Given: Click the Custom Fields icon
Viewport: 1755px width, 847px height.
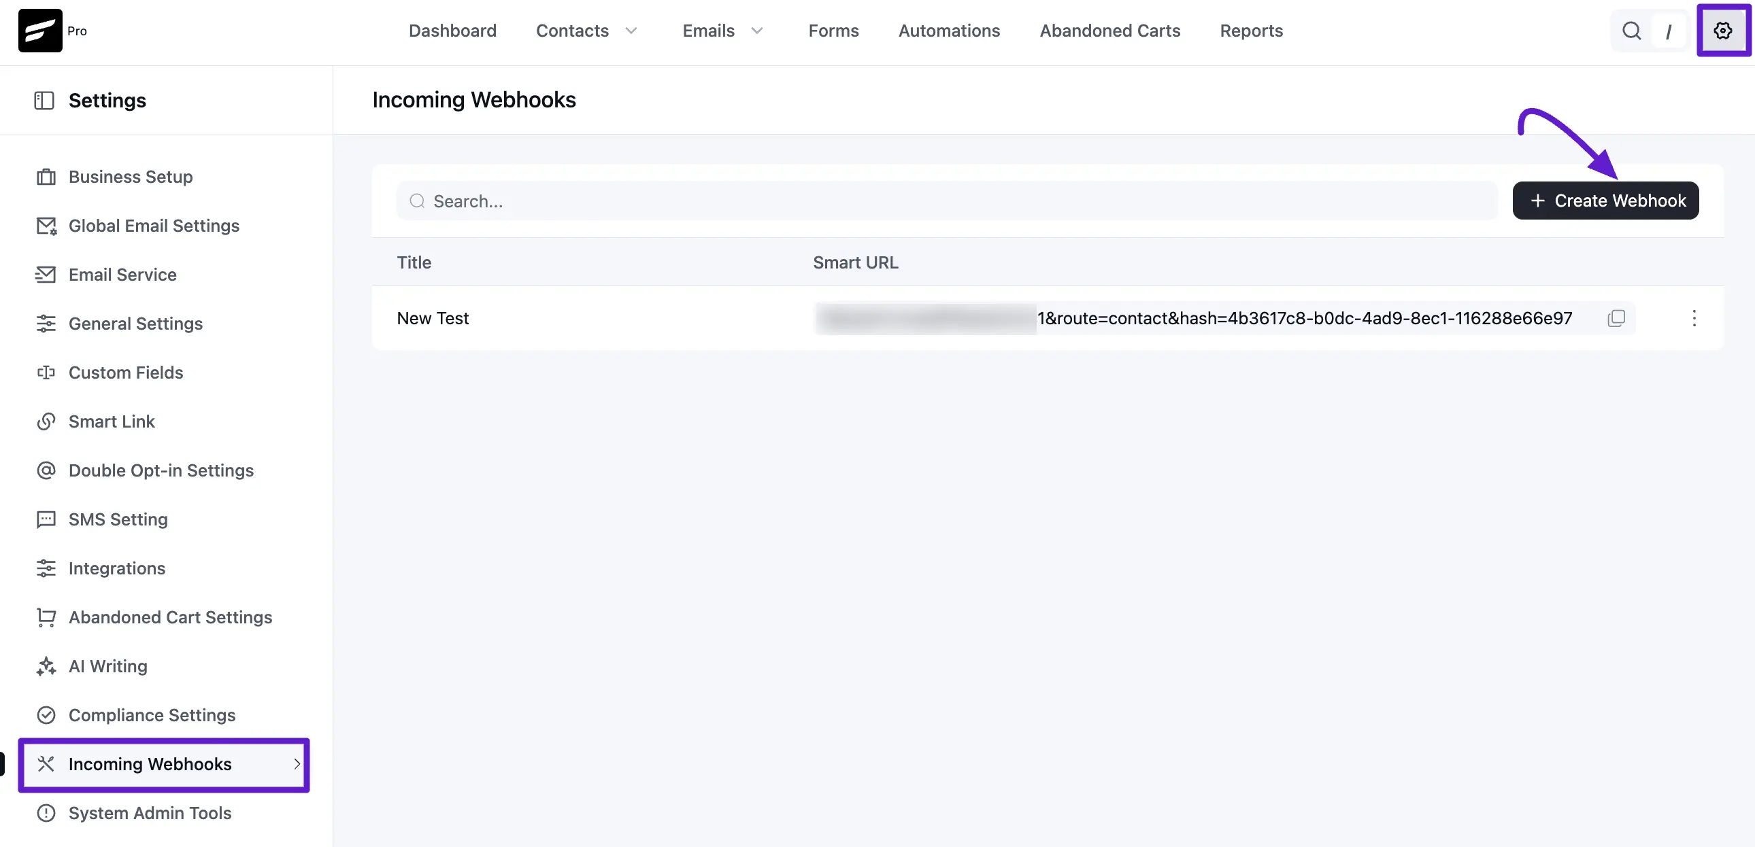Looking at the screenshot, I should [x=46, y=373].
